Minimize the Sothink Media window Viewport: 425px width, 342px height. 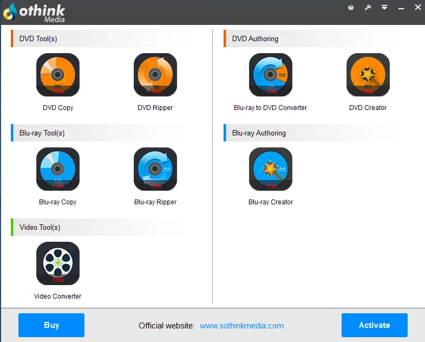401,8
